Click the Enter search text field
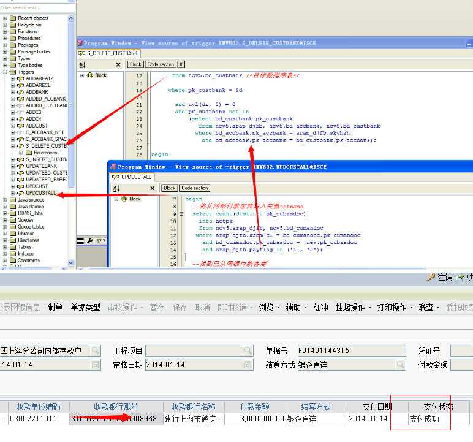 [x=37, y=7]
